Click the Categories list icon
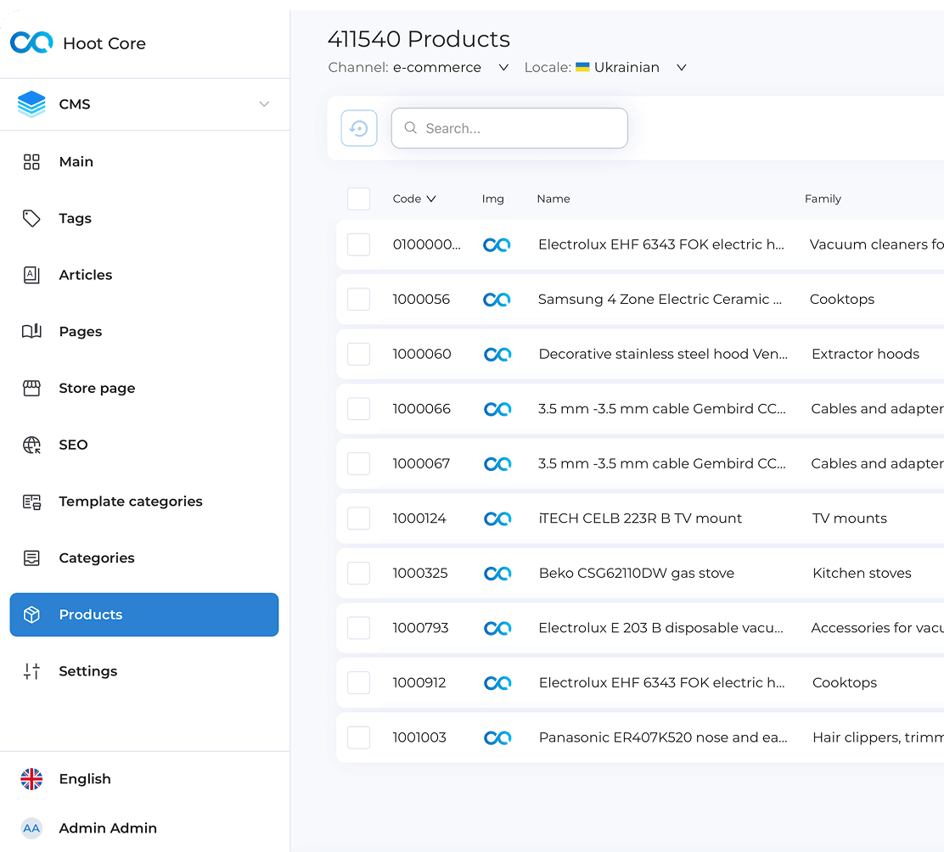This screenshot has height=852, width=944. (31, 558)
